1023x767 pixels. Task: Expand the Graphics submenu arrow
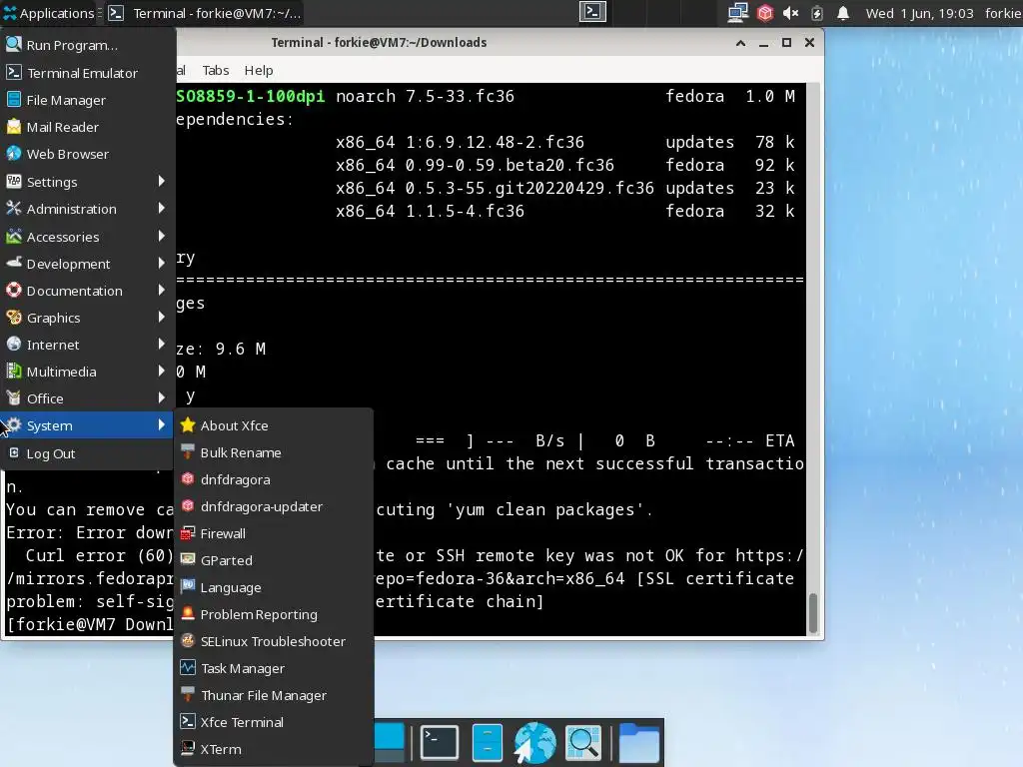click(161, 318)
